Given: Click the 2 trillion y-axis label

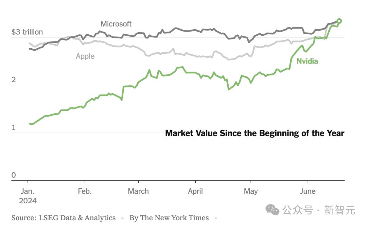Looking at the screenshot, I should [14, 80].
